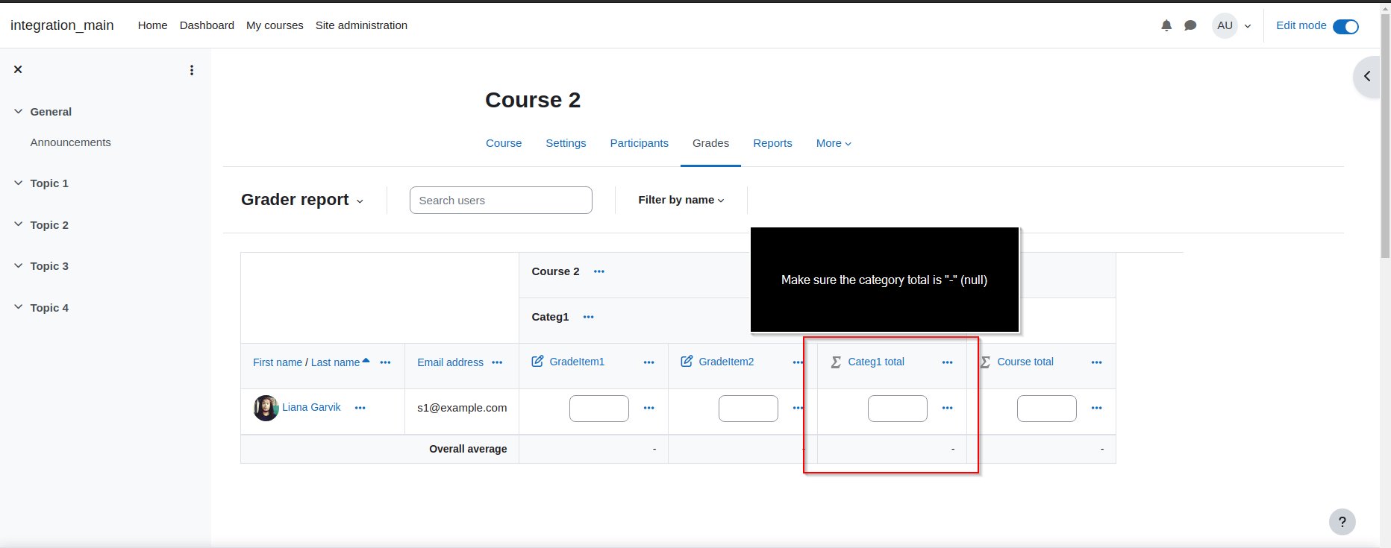
Task: Go to Home in top navigation
Action: 152,25
